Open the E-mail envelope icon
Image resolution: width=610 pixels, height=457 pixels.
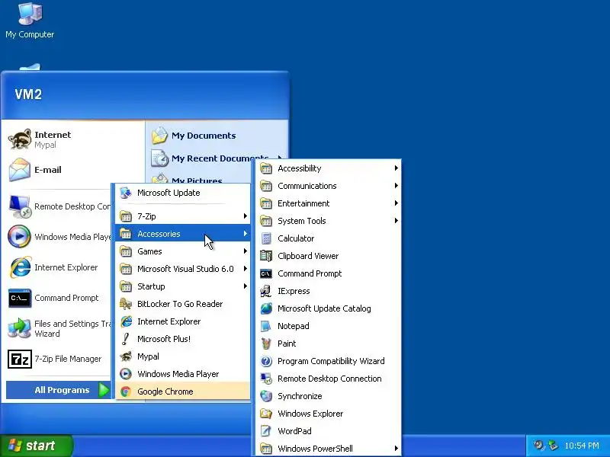pyautogui.click(x=20, y=170)
